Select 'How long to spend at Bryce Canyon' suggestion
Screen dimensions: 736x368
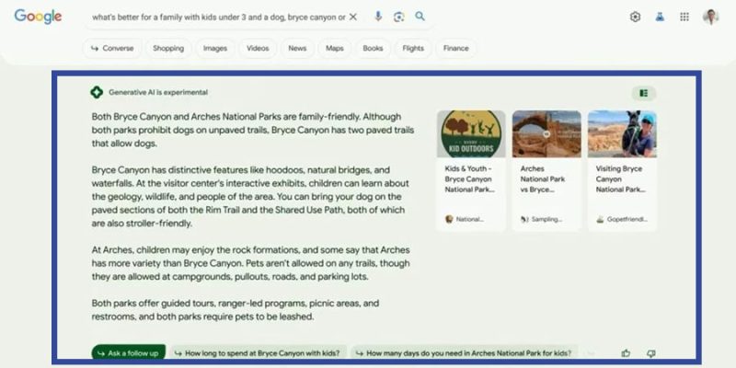(x=259, y=353)
